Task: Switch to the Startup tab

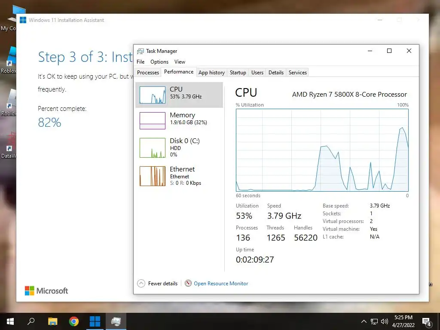Action: (238, 72)
